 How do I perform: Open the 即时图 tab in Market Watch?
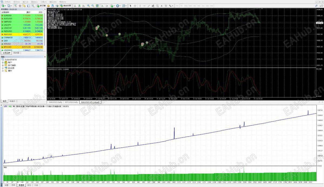point(16,53)
